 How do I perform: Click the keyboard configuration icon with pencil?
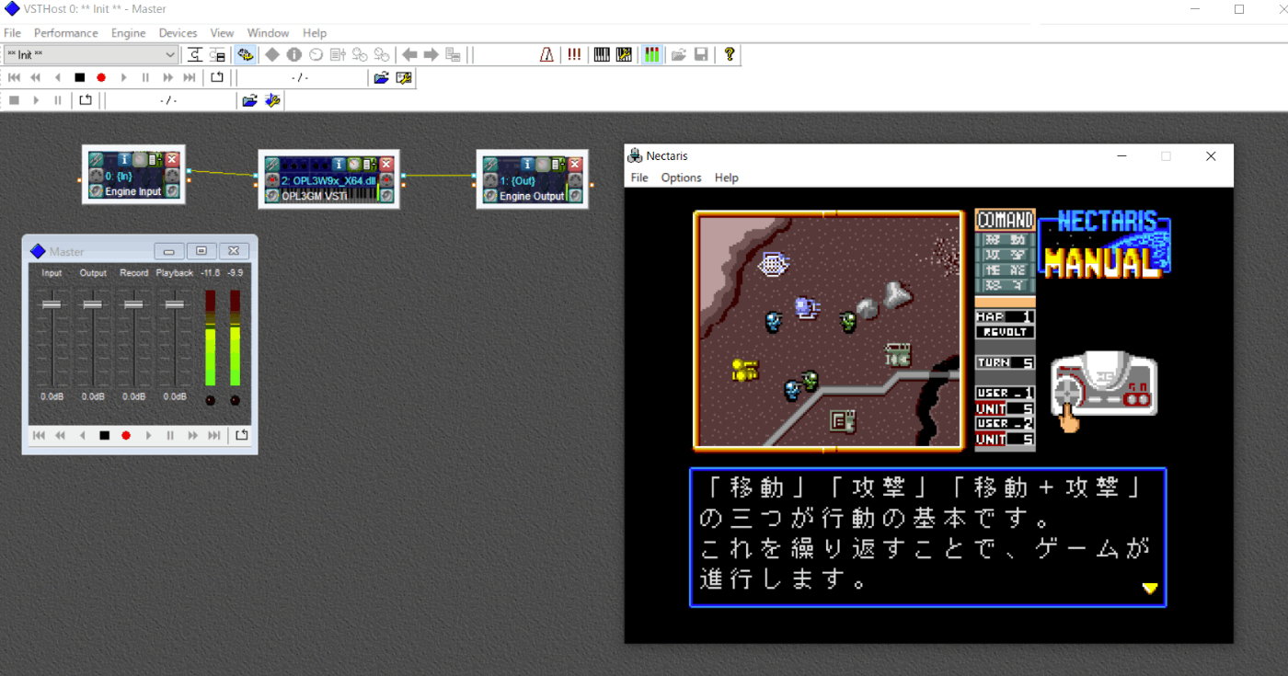pyautogui.click(x=624, y=54)
